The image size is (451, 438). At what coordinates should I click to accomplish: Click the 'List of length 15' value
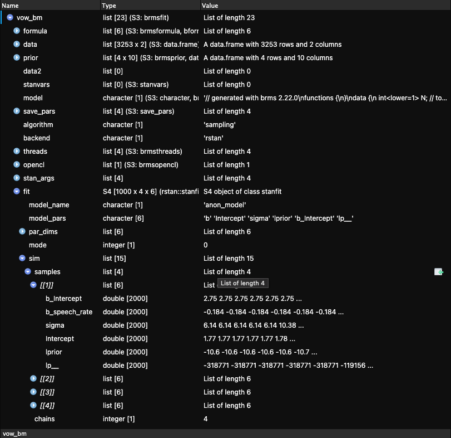click(229, 259)
